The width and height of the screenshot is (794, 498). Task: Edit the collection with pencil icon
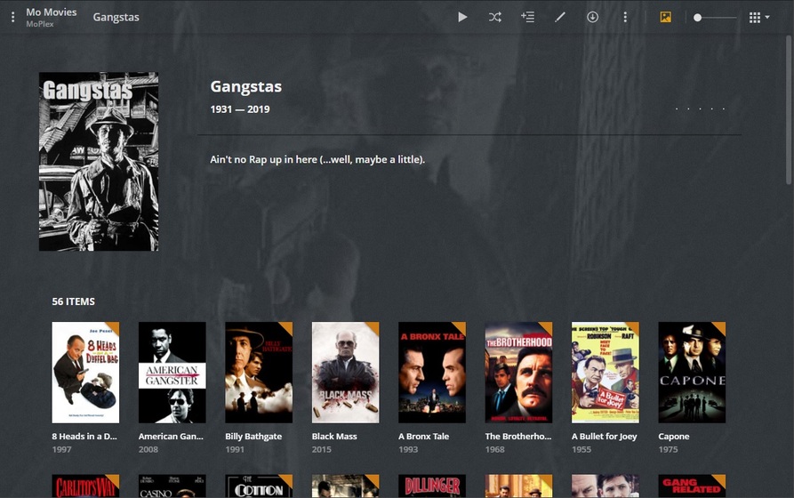[559, 17]
